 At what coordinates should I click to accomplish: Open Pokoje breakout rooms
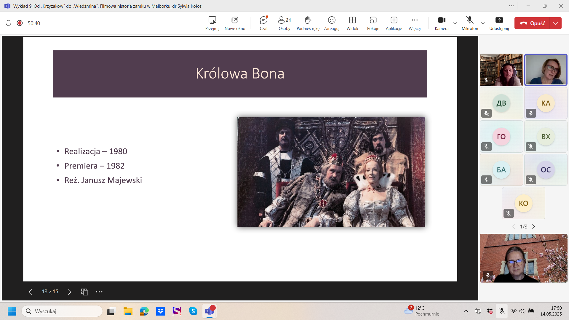click(x=373, y=23)
